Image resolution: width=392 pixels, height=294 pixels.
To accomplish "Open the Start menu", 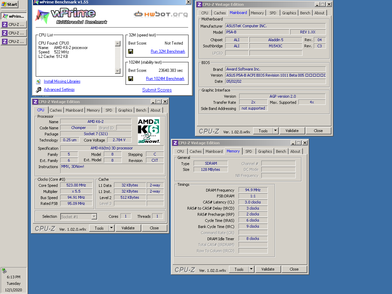I will click(x=10, y=4).
